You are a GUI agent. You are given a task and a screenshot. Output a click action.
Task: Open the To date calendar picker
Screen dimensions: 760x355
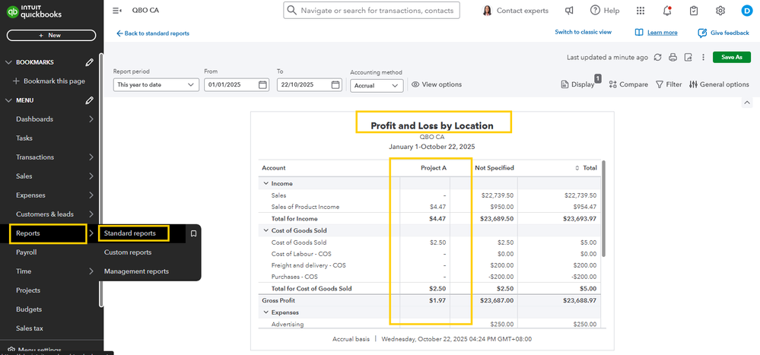[x=335, y=84]
